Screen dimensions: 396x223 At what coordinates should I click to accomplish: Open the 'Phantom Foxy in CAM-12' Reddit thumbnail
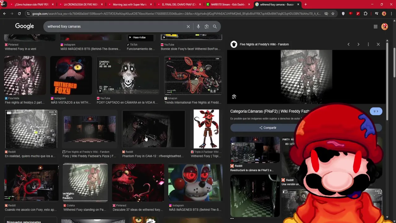154,129
